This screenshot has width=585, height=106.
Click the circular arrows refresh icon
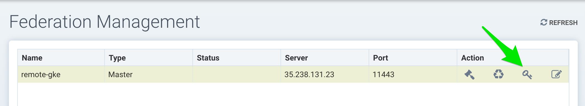544,22
